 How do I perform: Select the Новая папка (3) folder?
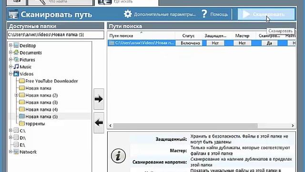(x=41, y=102)
